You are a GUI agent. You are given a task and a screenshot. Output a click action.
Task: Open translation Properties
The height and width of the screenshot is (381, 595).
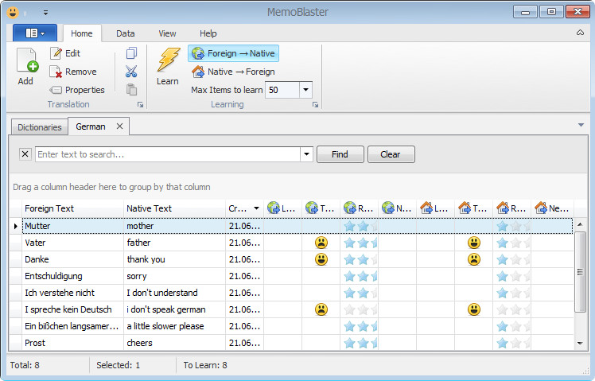point(77,90)
